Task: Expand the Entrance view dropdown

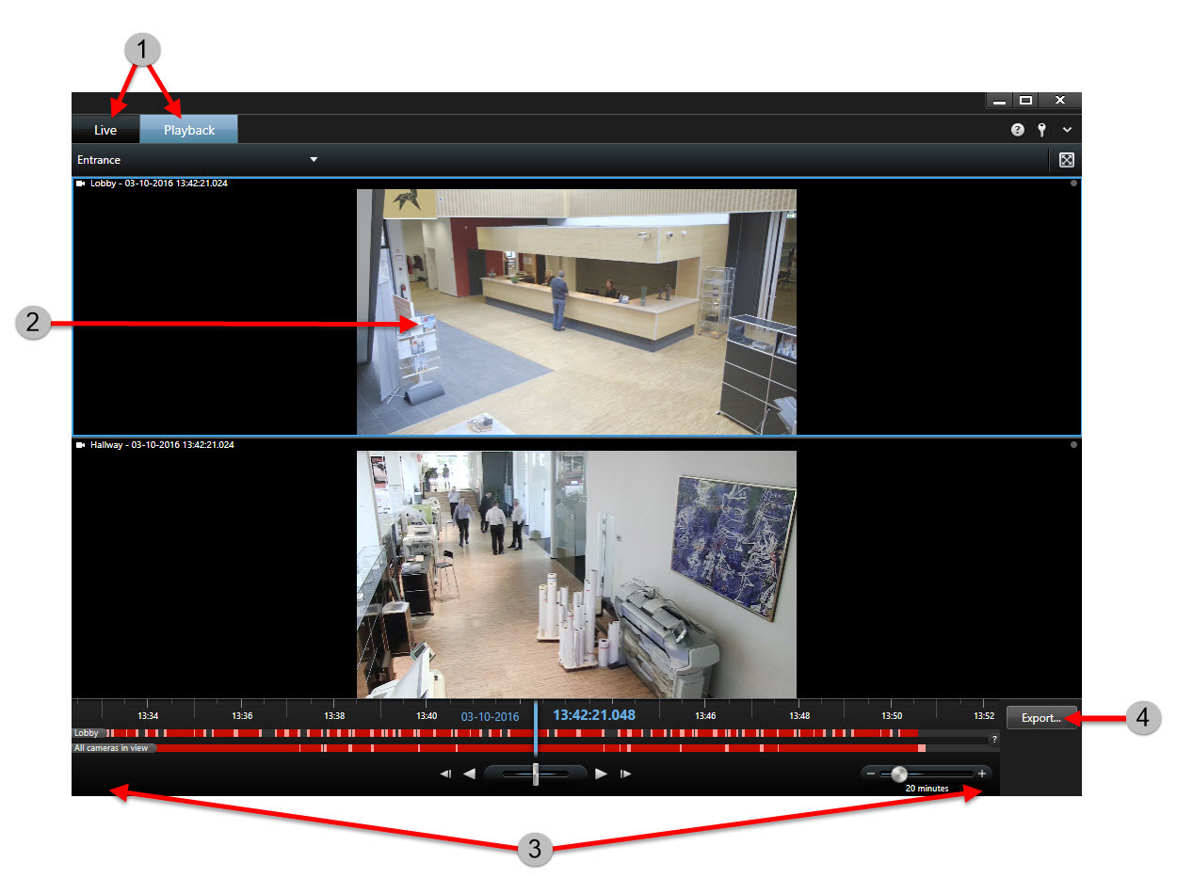Action: [x=314, y=160]
